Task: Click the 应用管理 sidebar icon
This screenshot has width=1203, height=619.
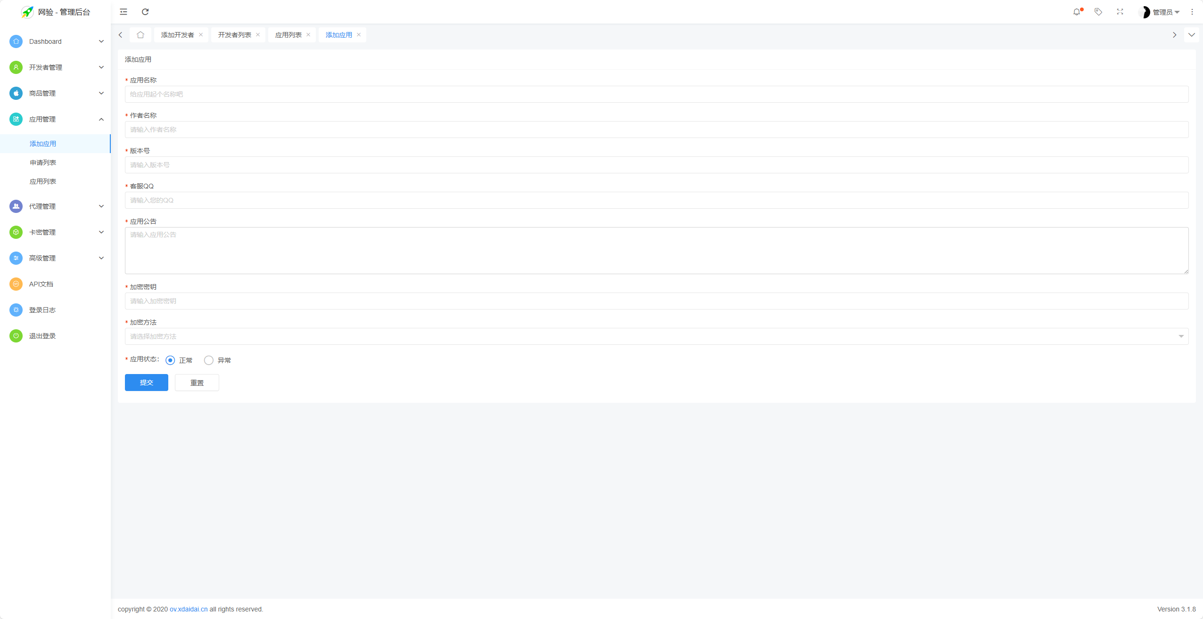Action: (x=16, y=119)
